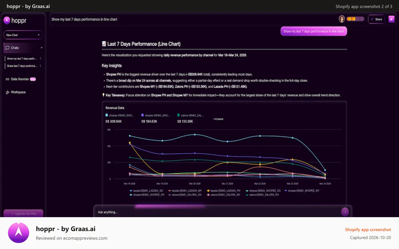Click the plus icon in New Chat button
Screen dimensions: 399x249
[39, 35]
